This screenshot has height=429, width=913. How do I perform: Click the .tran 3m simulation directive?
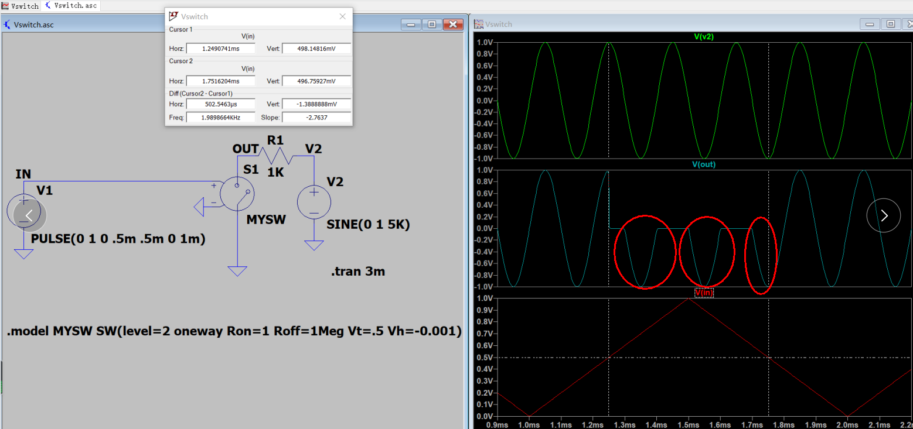coord(357,271)
